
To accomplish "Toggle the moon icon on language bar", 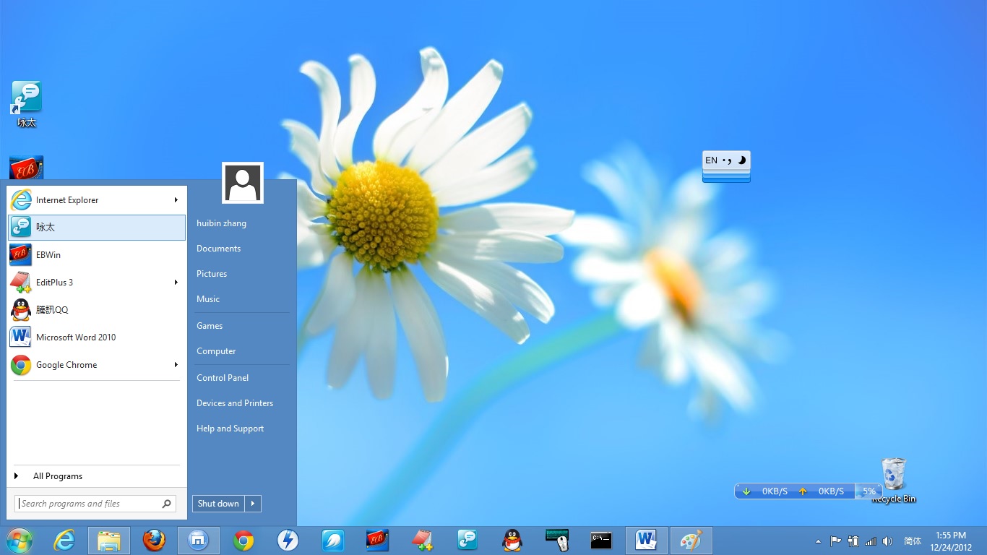I will click(741, 160).
